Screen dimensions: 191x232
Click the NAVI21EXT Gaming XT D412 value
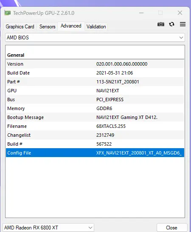pos(127,117)
